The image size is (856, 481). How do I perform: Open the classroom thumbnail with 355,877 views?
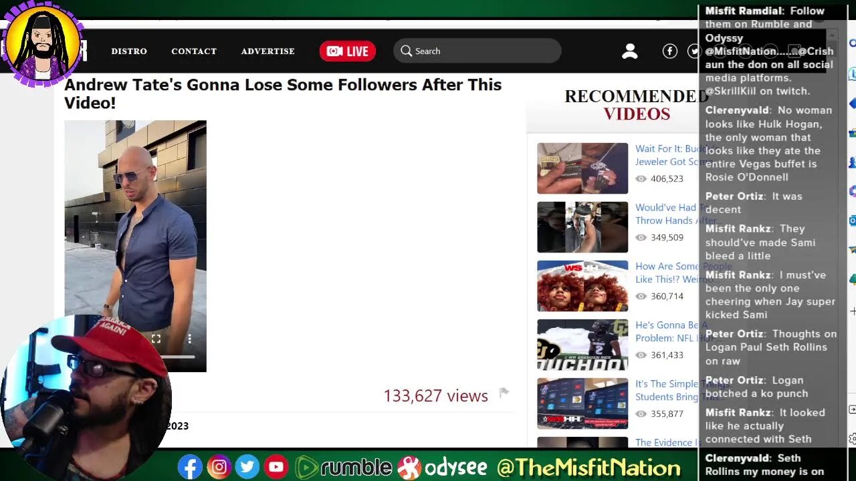tap(582, 404)
